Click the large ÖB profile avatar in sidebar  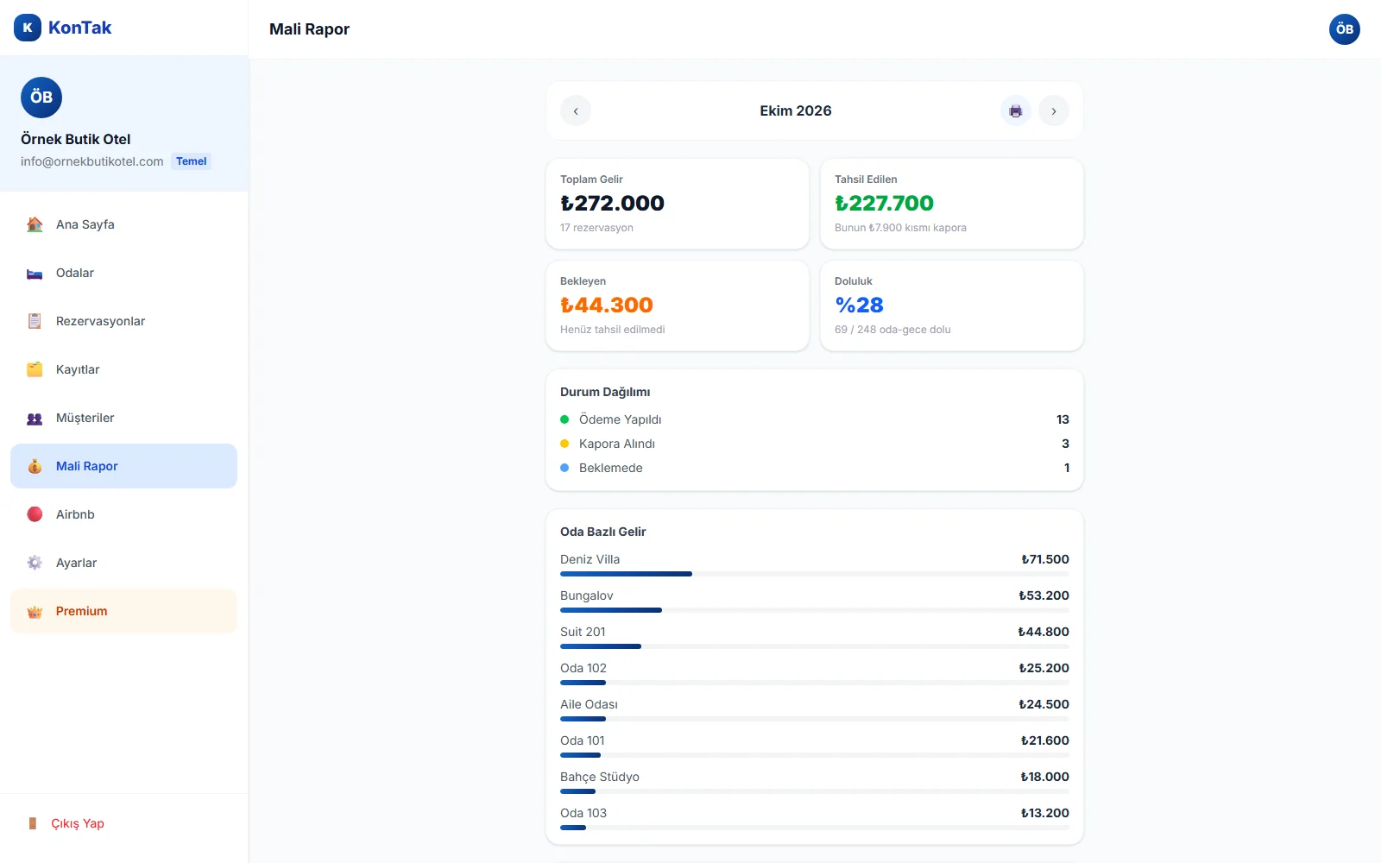pos(41,98)
